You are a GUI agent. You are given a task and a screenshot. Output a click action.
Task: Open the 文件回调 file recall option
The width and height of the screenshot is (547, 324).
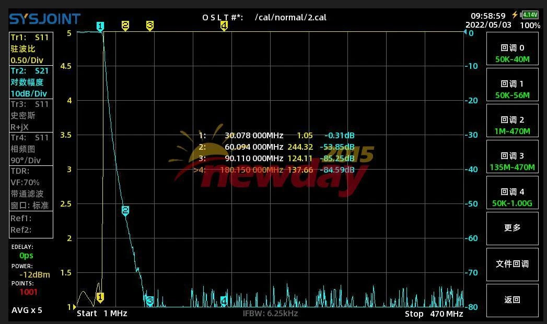pos(512,265)
